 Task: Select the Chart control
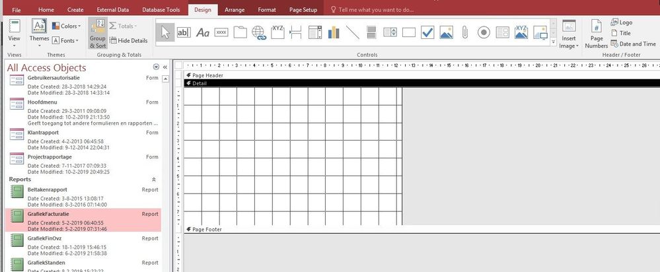334,32
